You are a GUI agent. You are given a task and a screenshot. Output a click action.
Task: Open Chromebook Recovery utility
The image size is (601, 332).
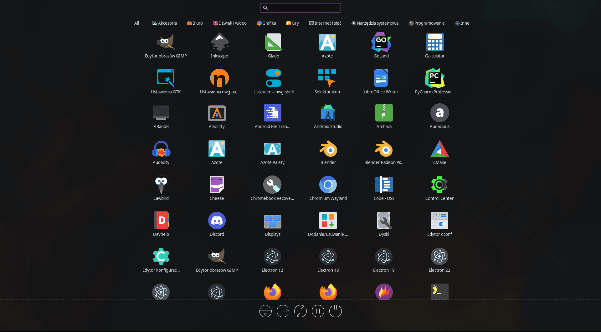pyautogui.click(x=273, y=188)
